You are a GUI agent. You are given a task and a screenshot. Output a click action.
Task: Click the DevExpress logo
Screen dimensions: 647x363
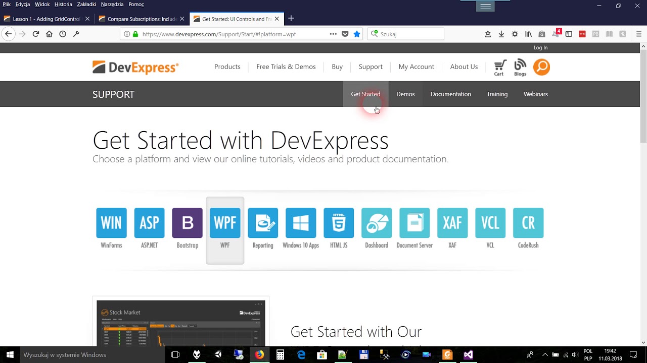tap(135, 67)
